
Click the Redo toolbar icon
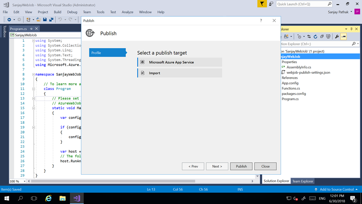[70, 20]
